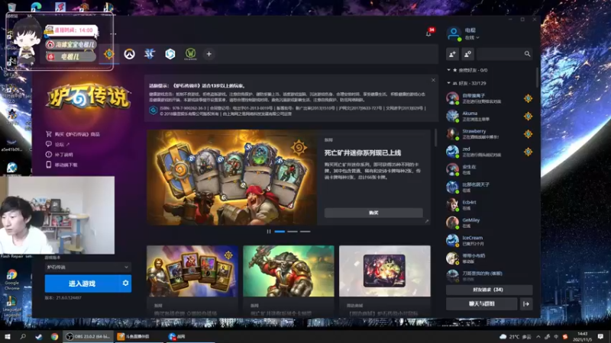Select friend IceCream in the list
Image resolution: width=611 pixels, height=343 pixels.
(x=489, y=240)
